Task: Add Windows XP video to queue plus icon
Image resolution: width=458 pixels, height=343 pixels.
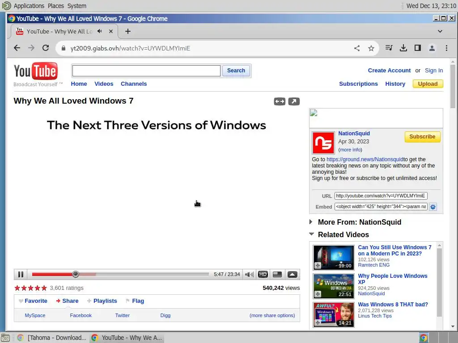Action: click(318, 294)
